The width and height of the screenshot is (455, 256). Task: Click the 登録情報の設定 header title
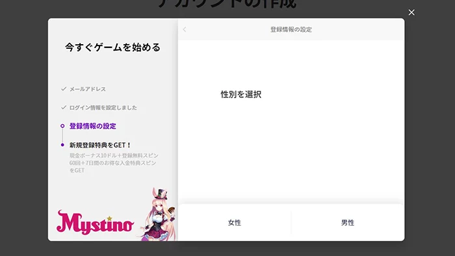[x=291, y=29]
